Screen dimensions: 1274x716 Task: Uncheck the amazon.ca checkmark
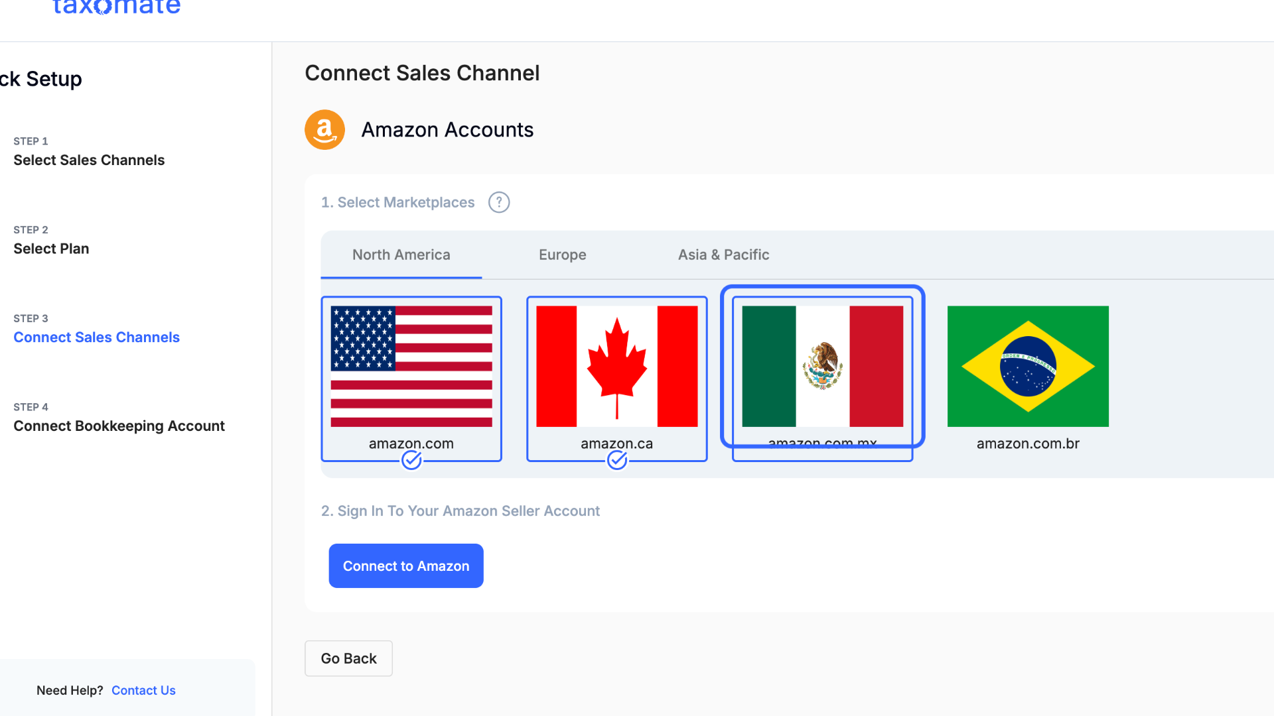pyautogui.click(x=617, y=459)
